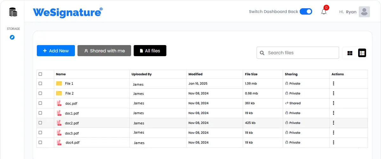381x159 pixels.
Task: Open actions menu for File 1
Action: click(333, 83)
